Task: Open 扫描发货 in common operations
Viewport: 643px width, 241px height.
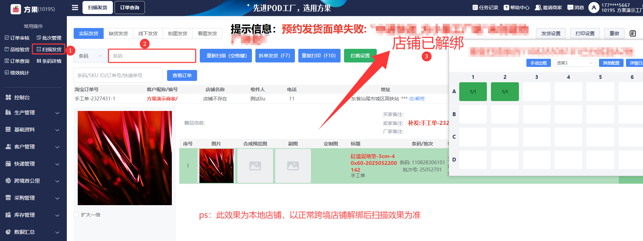Action: pyautogui.click(x=49, y=49)
